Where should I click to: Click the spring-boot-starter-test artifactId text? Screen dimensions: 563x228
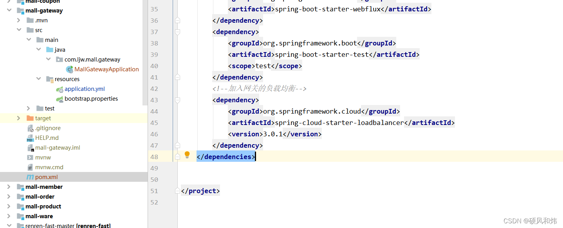coord(321,54)
